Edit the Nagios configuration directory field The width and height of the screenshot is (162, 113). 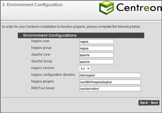click(x=110, y=75)
